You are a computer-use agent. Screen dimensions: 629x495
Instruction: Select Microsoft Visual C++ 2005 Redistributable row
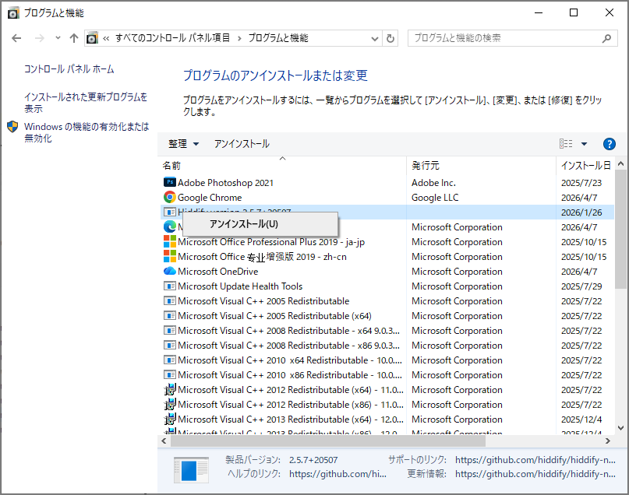tap(387, 300)
